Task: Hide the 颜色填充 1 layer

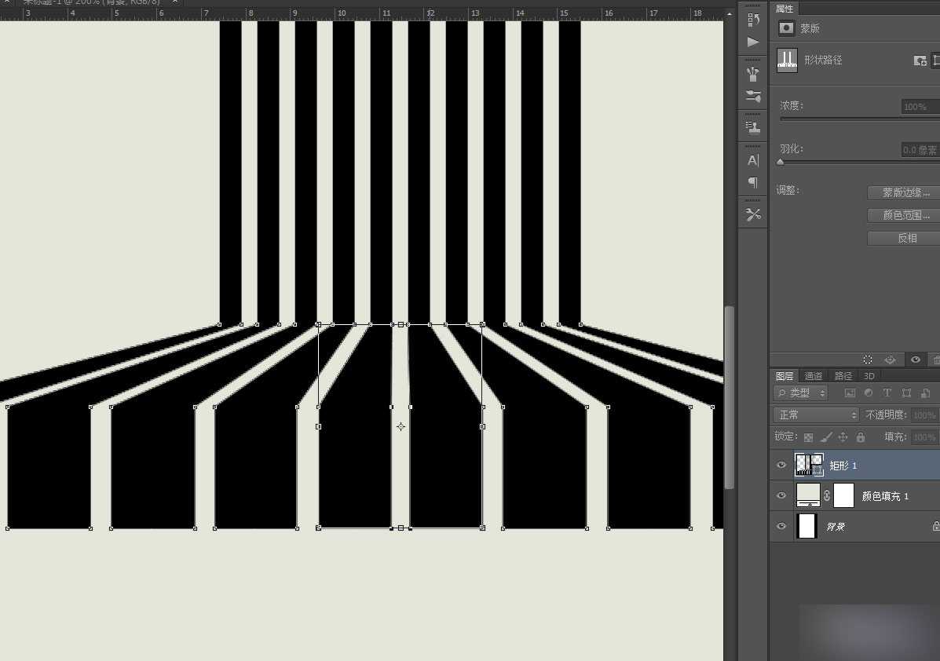Action: click(x=781, y=495)
